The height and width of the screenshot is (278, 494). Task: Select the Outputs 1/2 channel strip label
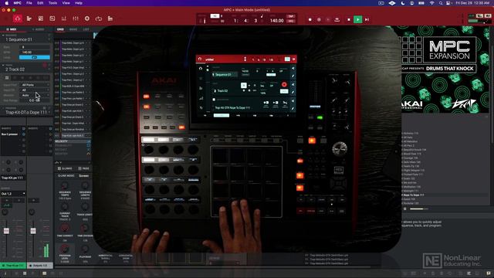40,266
